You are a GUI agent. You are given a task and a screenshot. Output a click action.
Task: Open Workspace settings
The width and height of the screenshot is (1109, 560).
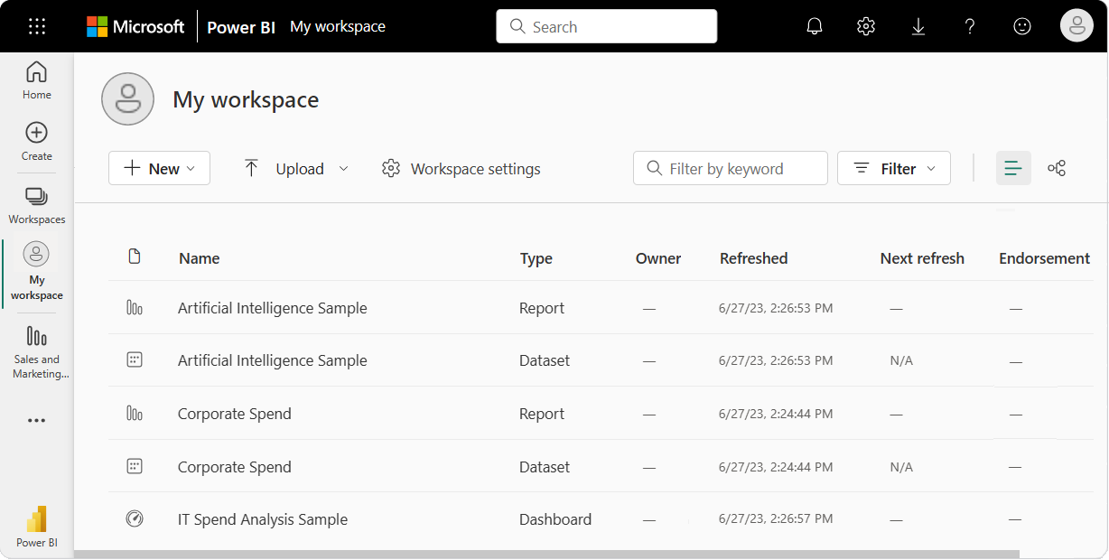coord(461,169)
